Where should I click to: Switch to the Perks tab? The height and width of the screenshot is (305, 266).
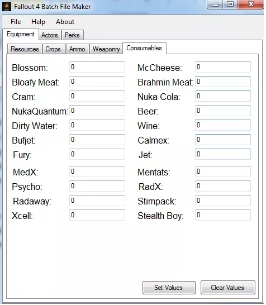[72, 35]
